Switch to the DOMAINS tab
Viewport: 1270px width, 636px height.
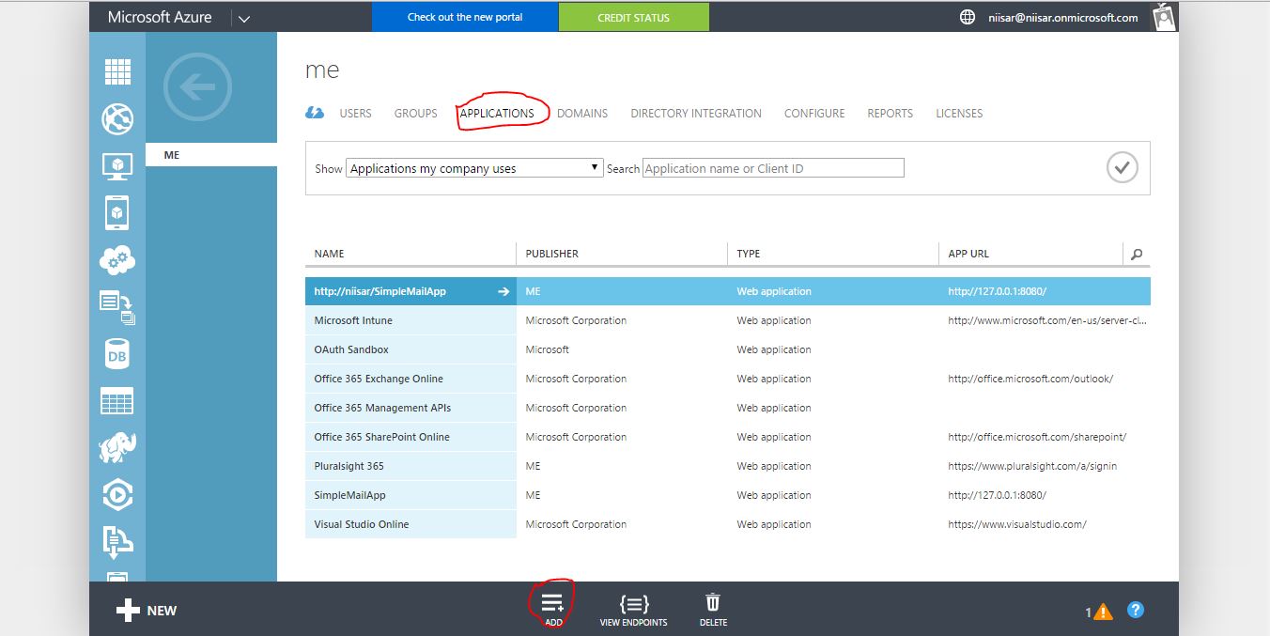coord(582,113)
